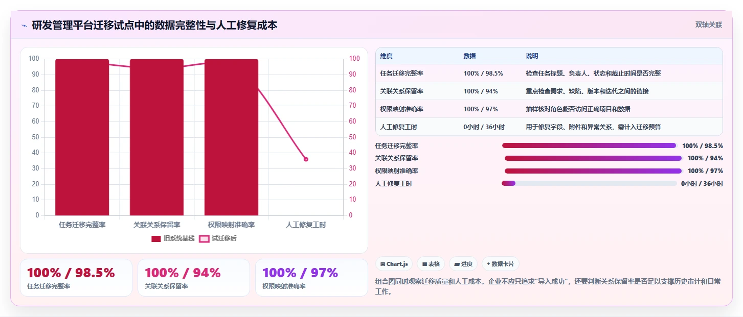This screenshot has height=317, width=743.
Task: Click the 维度 table column header
Action: pos(387,56)
